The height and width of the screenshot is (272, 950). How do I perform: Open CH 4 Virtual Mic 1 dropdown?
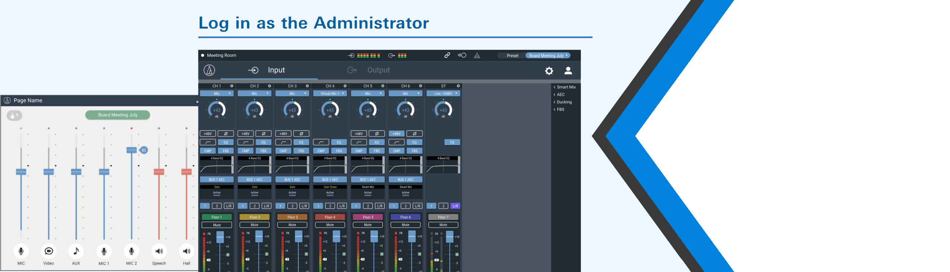point(330,94)
